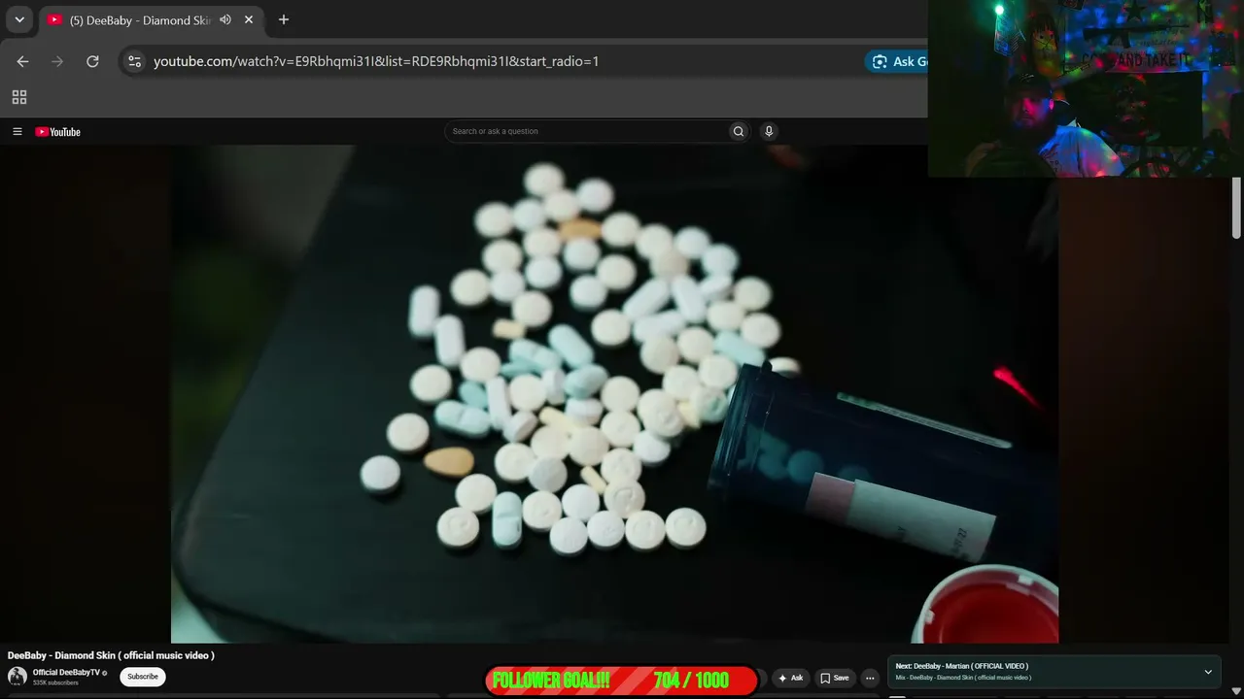This screenshot has height=699, width=1244.
Task: Click 'Mix - DeeBaby - Diamond Skin' playlist text
Action: pyautogui.click(x=963, y=678)
